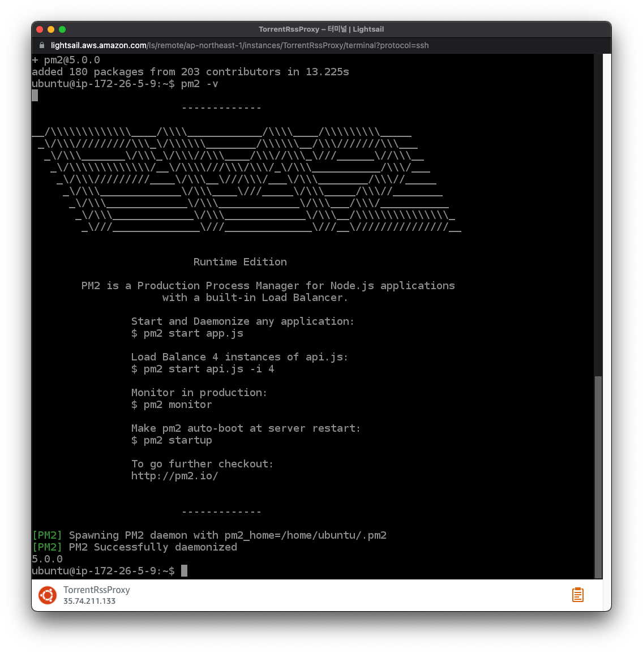Open the clipboard icon in footer

pyautogui.click(x=577, y=595)
